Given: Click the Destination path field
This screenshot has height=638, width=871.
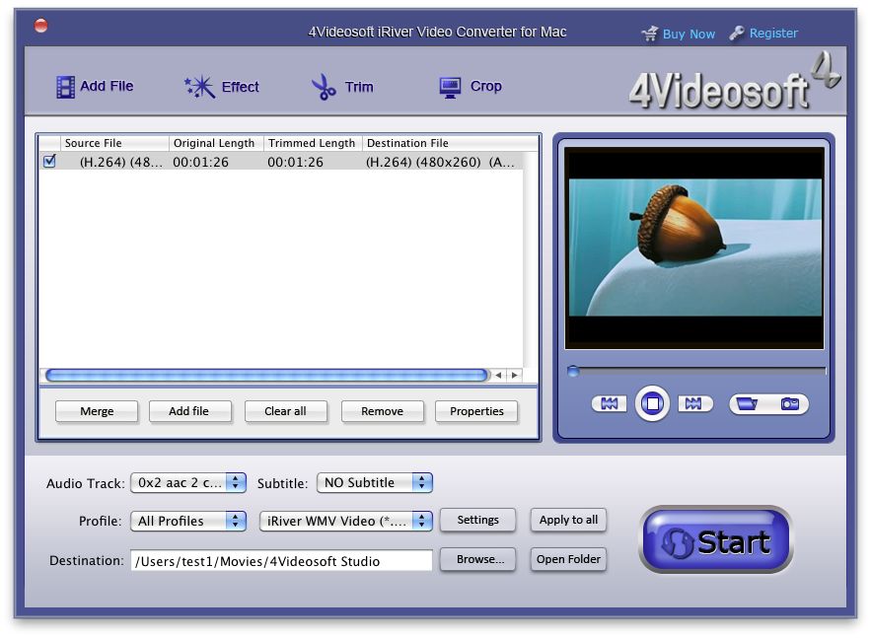Looking at the screenshot, I should (281, 561).
